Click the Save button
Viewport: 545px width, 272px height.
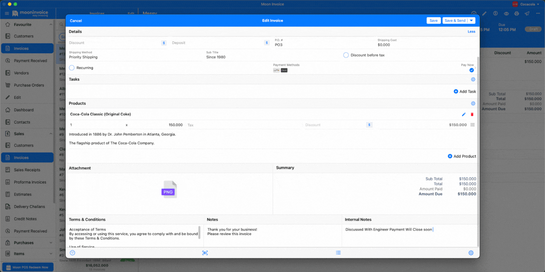point(433,20)
